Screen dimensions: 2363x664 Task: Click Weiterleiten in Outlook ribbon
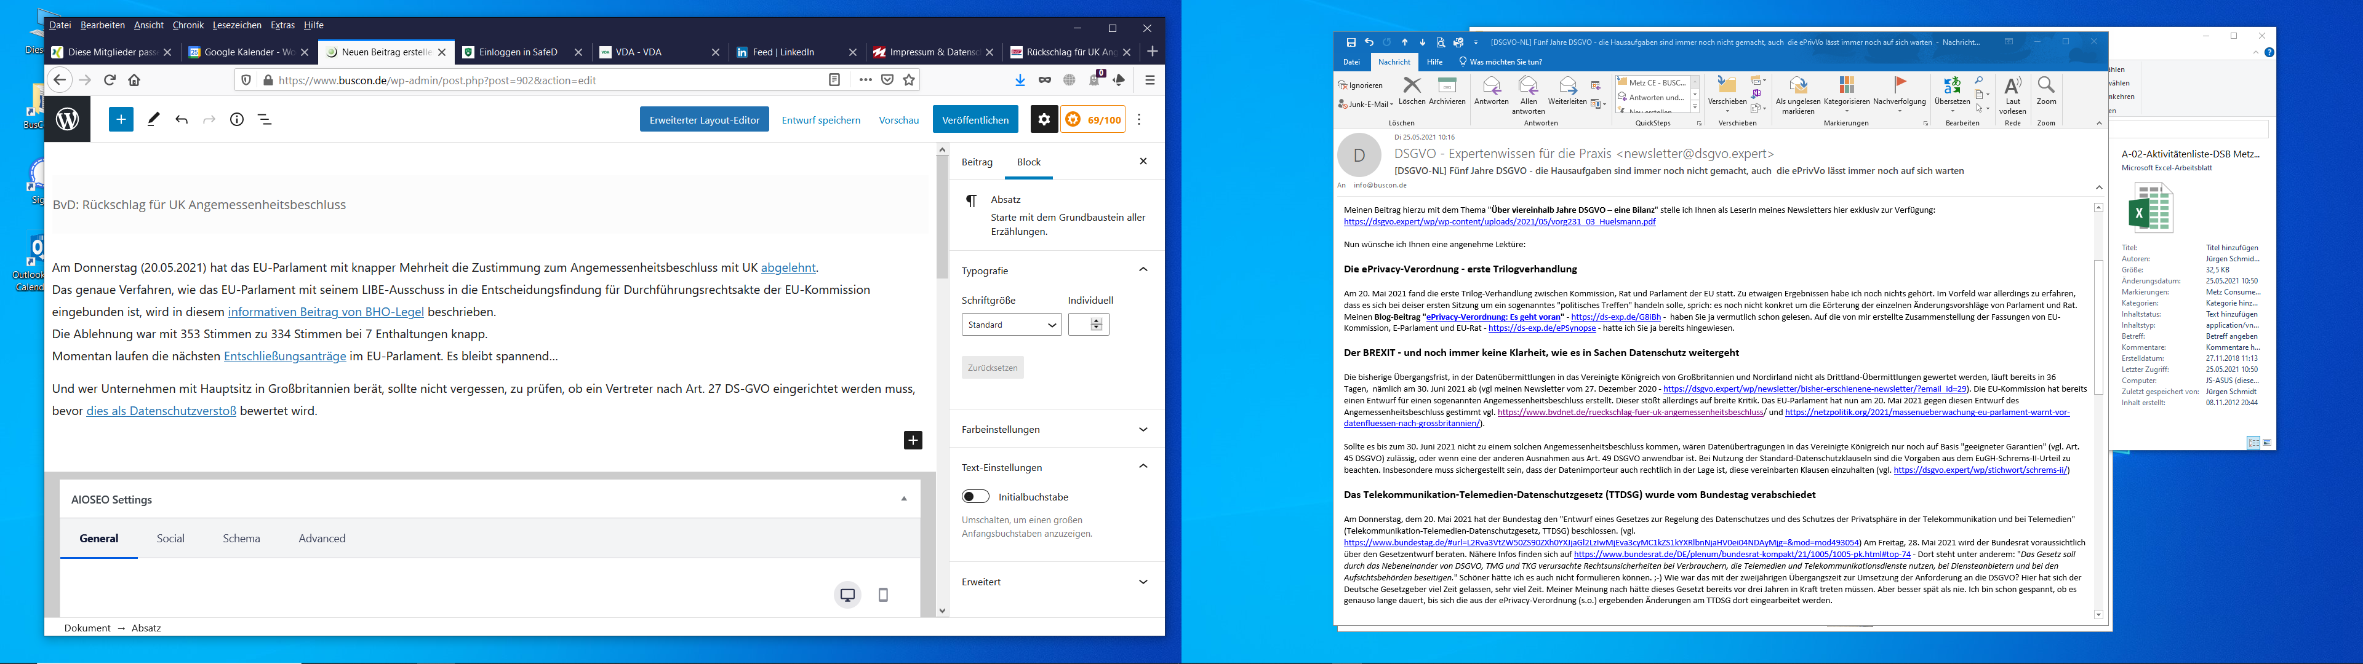[x=1567, y=91]
